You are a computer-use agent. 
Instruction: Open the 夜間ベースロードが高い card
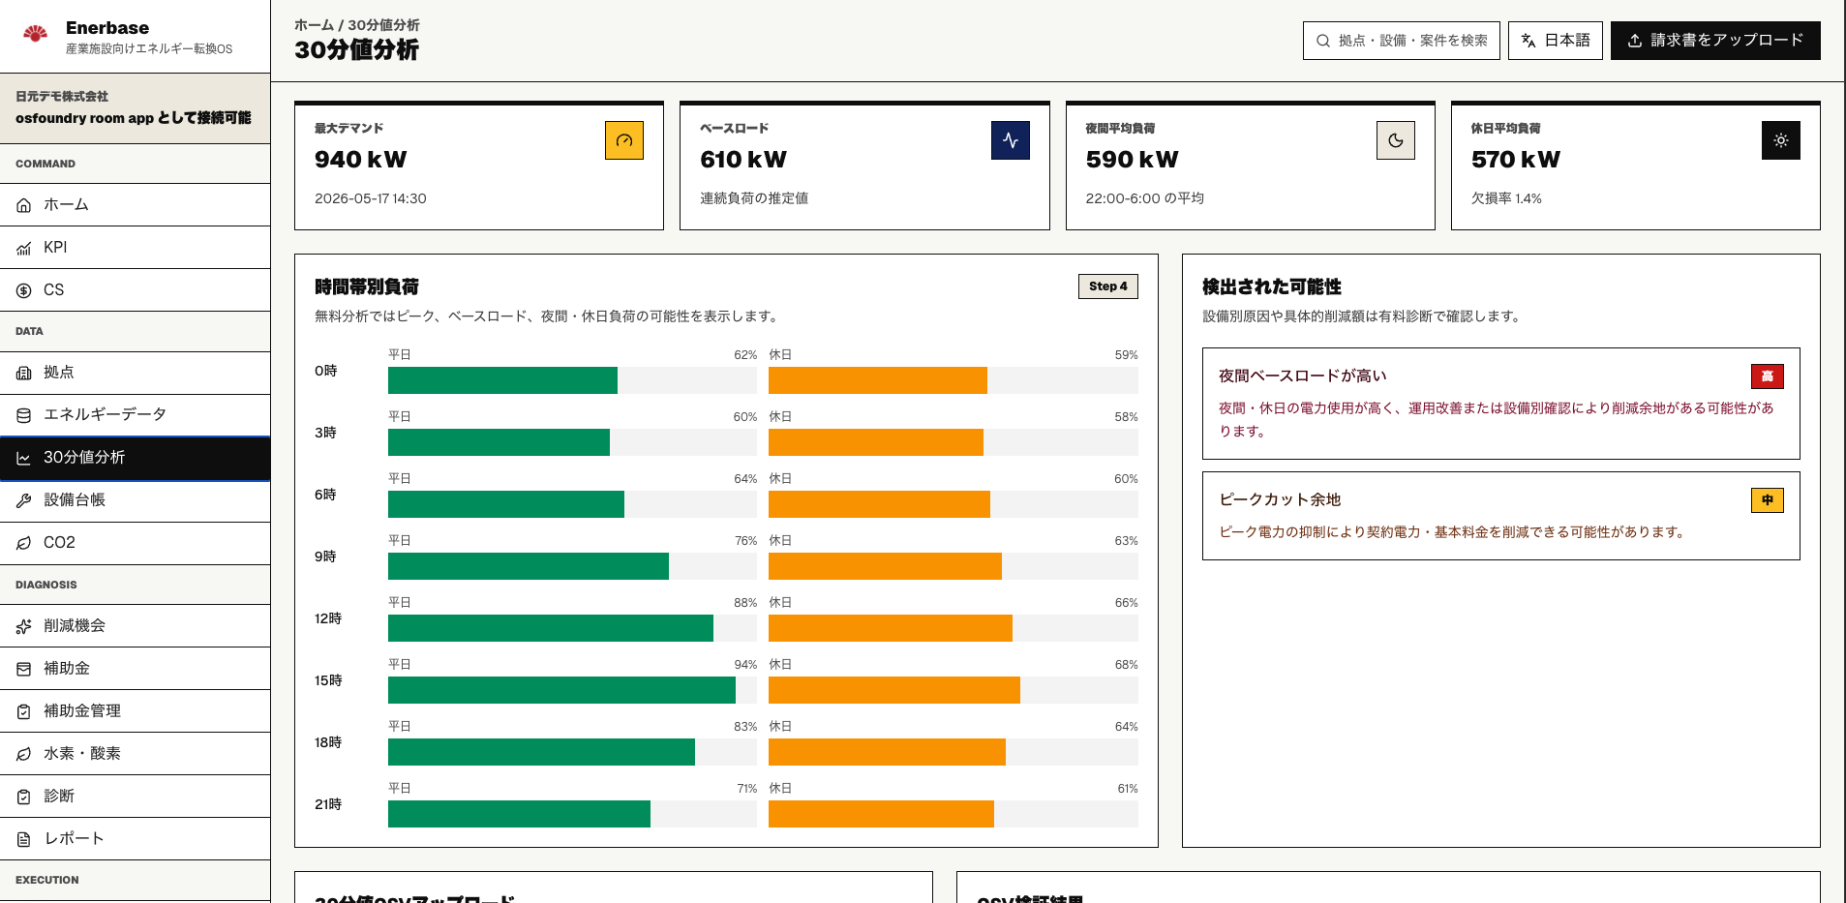[1500, 404]
